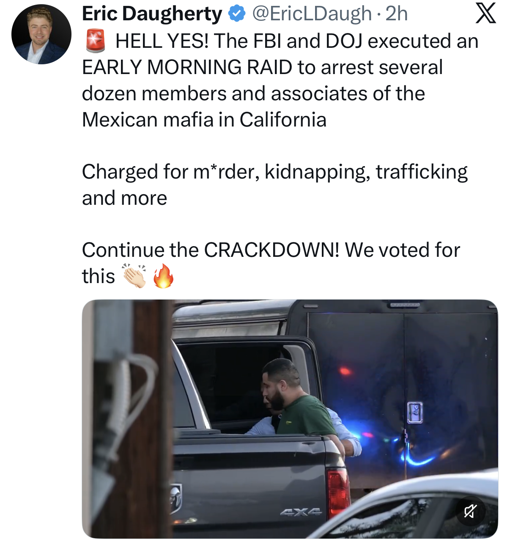The width and height of the screenshot is (510, 542).
Task: Click the red siren emoji
Action: pyautogui.click(x=96, y=41)
